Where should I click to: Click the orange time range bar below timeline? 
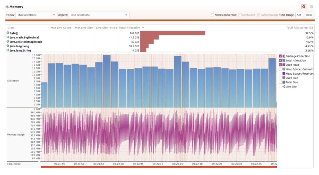[159, 167]
